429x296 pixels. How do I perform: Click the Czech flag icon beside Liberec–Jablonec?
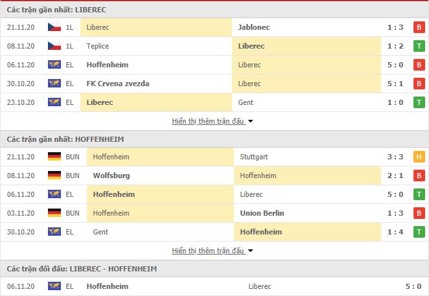click(x=54, y=27)
